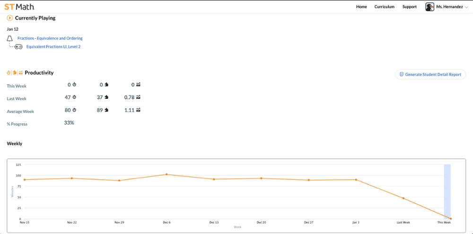Image resolution: width=473 pixels, height=234 pixels.
Task: Click the Currently Playing play icon
Action: pos(9,18)
